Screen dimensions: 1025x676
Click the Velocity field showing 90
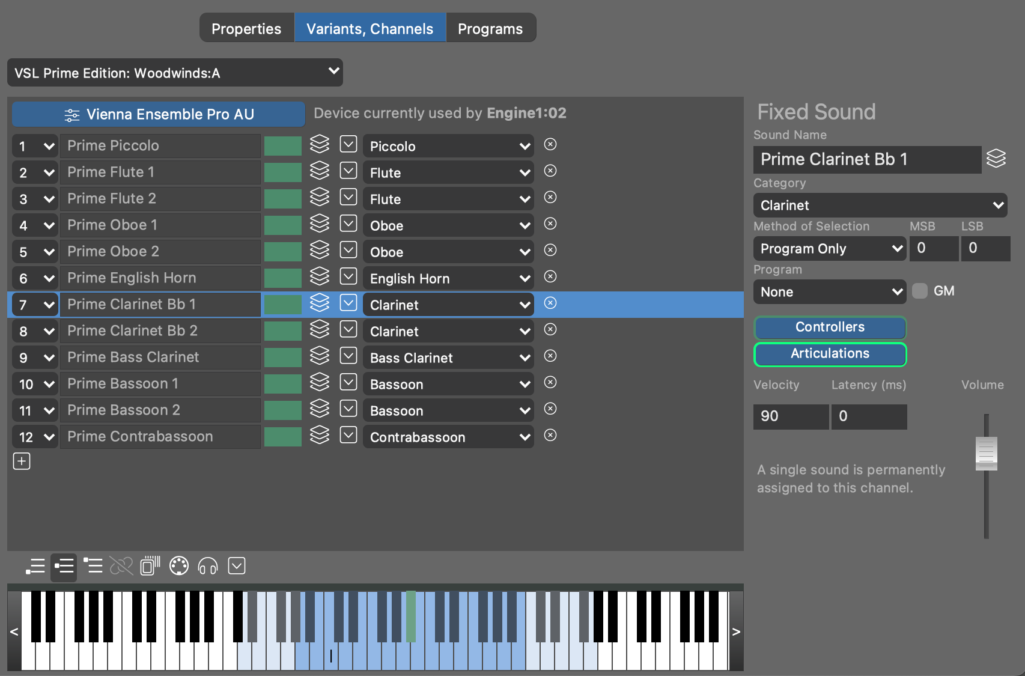791,416
